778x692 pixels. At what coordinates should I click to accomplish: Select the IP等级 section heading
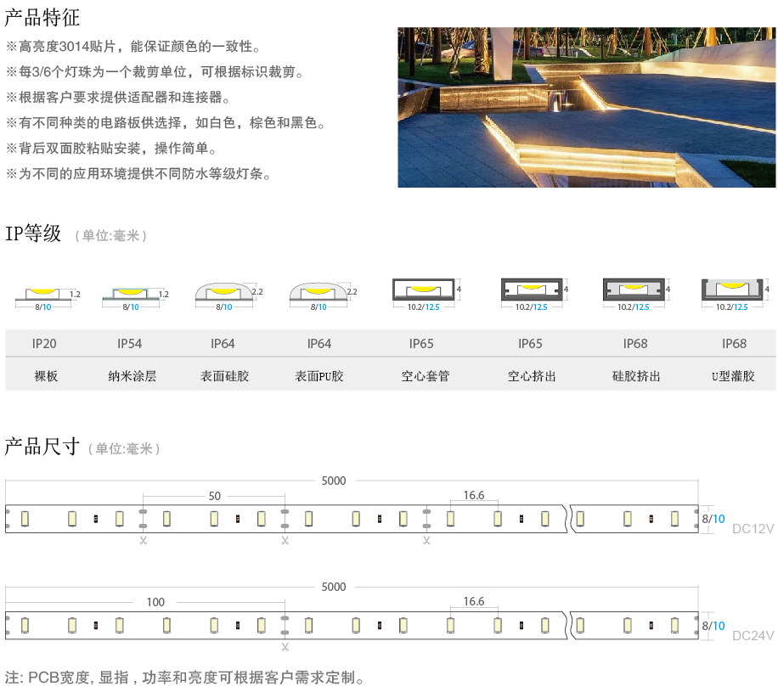click(x=34, y=233)
